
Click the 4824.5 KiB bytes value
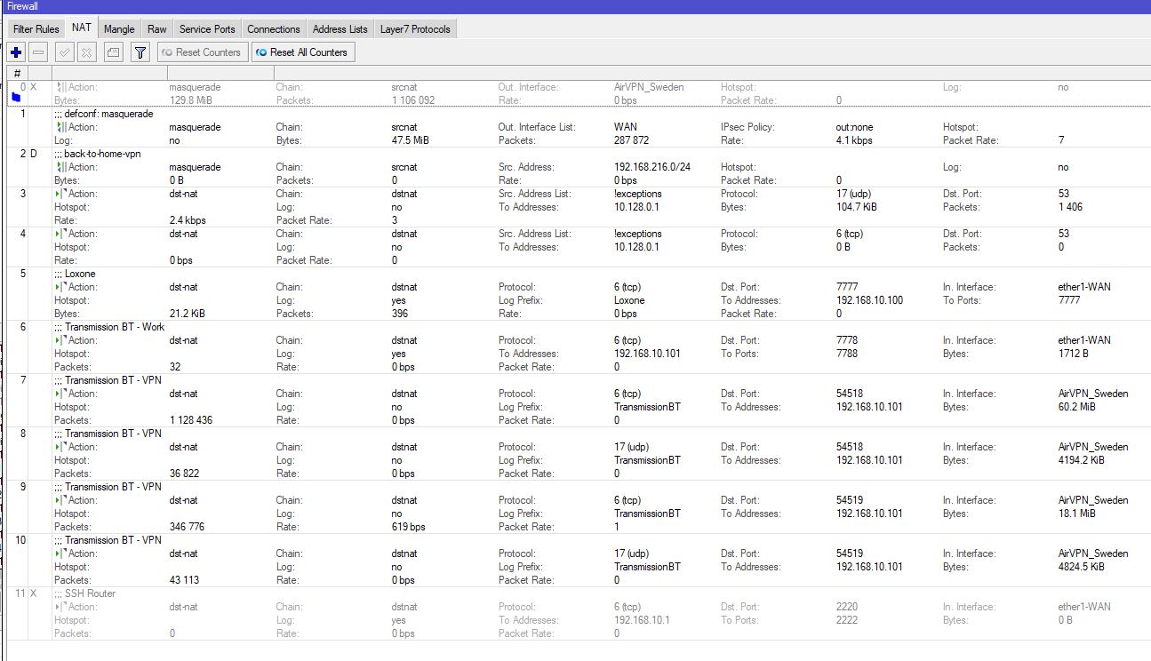[x=1082, y=567]
